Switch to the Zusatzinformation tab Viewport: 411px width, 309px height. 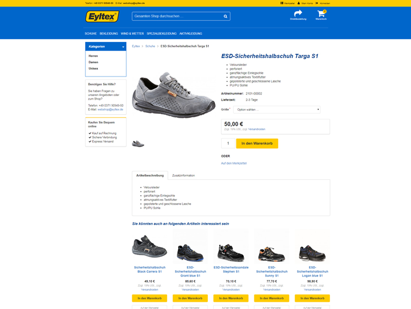184,176
